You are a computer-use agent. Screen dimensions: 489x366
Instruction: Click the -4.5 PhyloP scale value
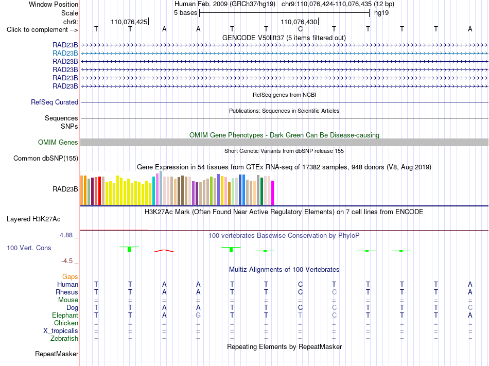click(x=67, y=261)
